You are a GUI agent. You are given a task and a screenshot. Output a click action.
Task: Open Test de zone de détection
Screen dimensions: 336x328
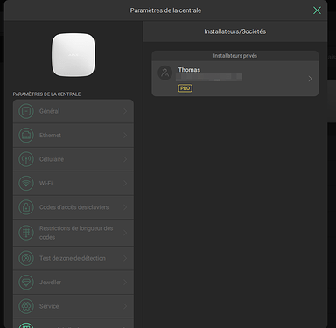pos(73,258)
